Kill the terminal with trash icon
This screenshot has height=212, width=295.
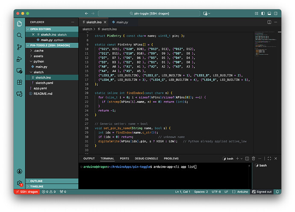point(254,159)
